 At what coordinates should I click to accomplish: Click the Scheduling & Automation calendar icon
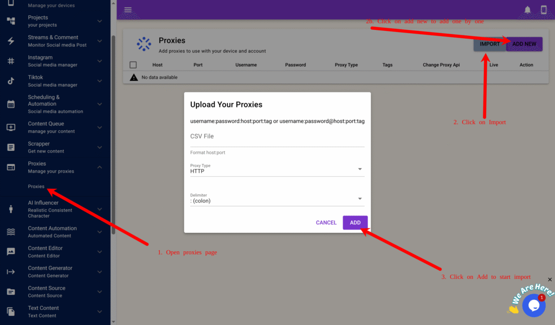pos(11,104)
